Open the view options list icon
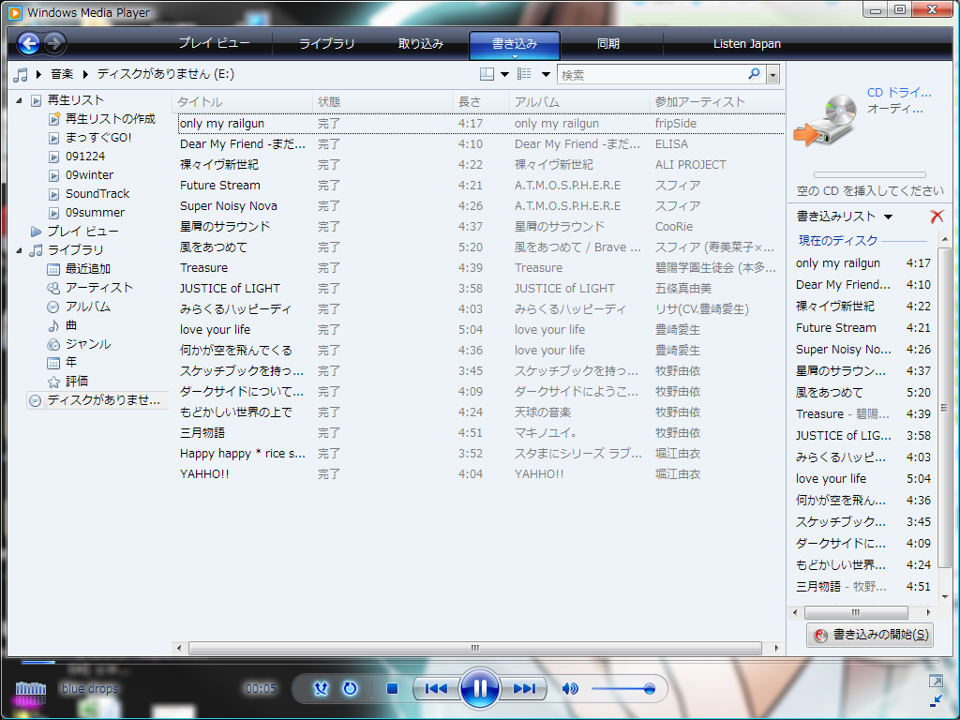The width and height of the screenshot is (960, 720). click(x=524, y=74)
